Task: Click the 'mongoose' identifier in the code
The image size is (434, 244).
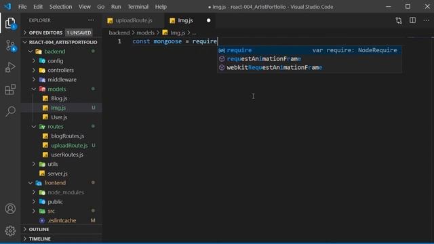Action: (x=167, y=41)
